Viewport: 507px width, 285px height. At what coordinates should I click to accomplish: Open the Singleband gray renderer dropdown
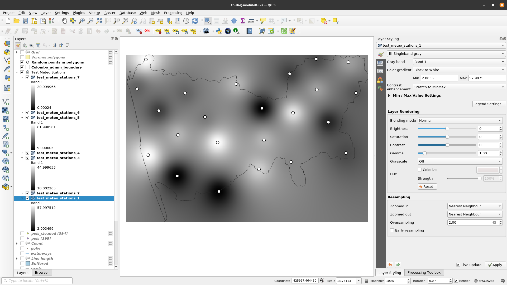[446, 53]
